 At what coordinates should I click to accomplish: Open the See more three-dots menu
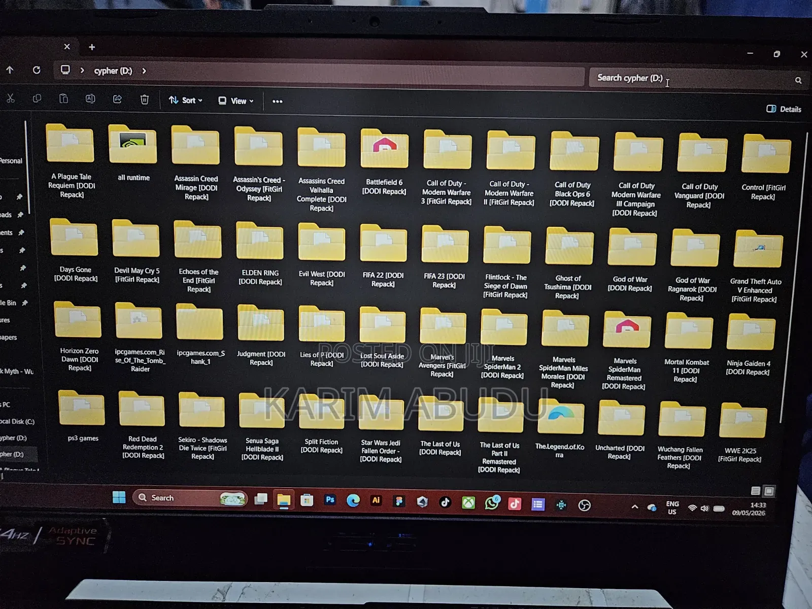click(x=277, y=101)
